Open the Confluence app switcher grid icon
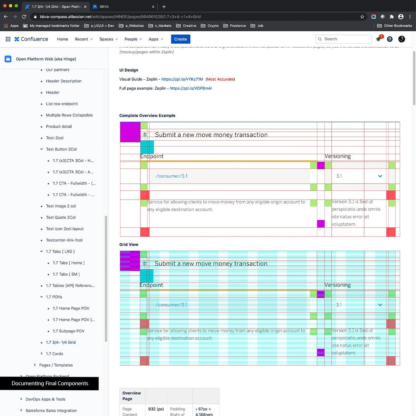The width and height of the screenshot is (416, 416). (x=8, y=39)
